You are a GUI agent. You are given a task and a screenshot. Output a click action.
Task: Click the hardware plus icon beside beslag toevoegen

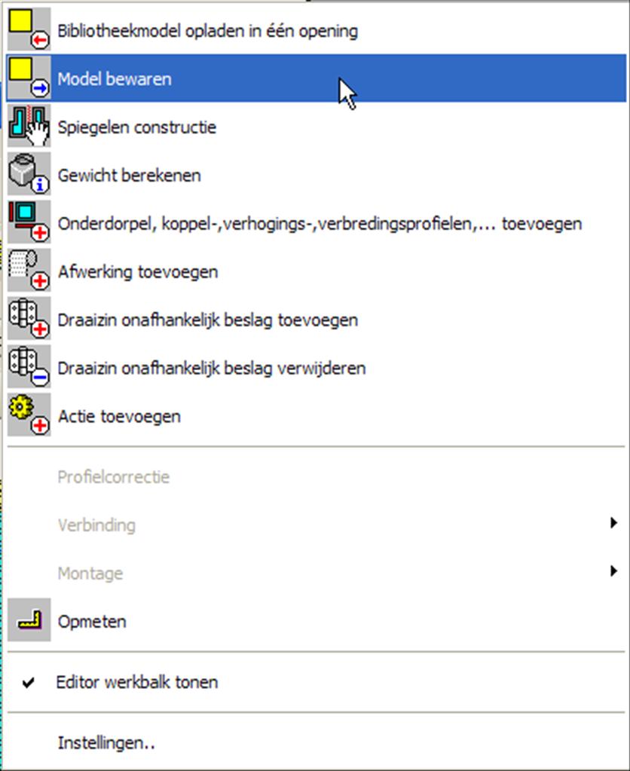(x=29, y=319)
